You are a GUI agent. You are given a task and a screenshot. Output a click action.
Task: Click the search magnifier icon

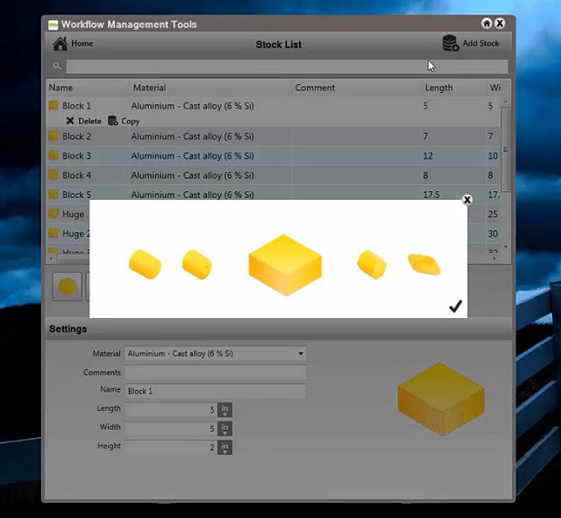pos(57,67)
